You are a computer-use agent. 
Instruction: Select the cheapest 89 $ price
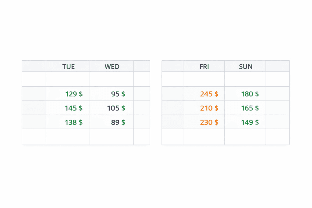pyautogui.click(x=118, y=122)
